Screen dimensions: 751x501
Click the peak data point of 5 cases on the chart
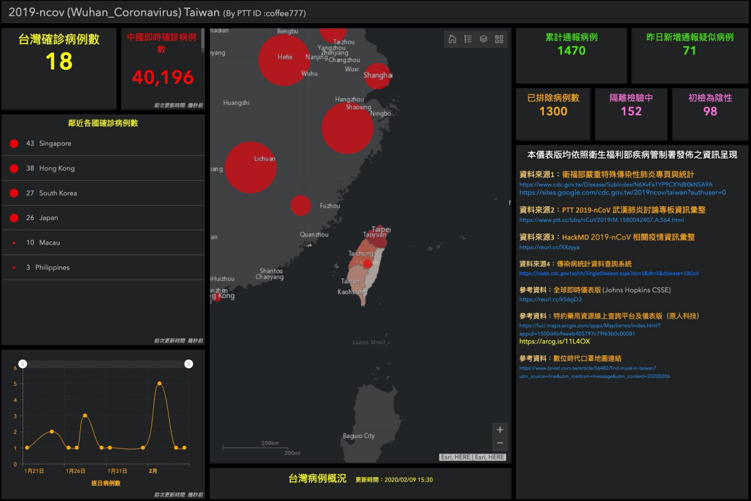pyautogui.click(x=158, y=384)
